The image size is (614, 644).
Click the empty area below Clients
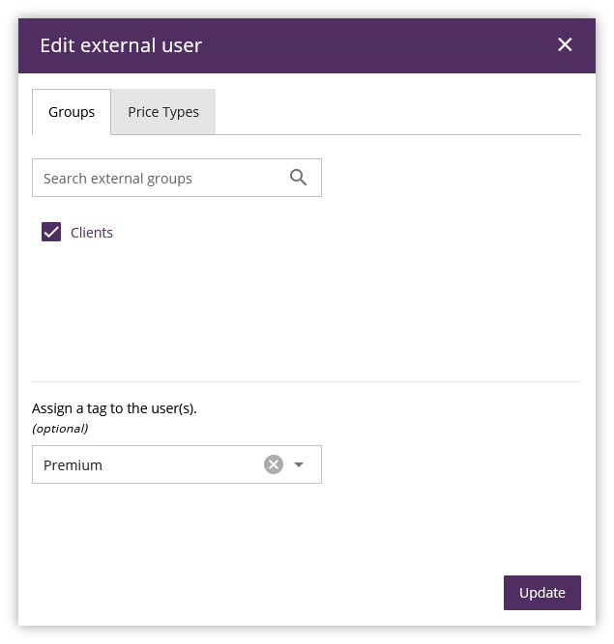point(290,309)
